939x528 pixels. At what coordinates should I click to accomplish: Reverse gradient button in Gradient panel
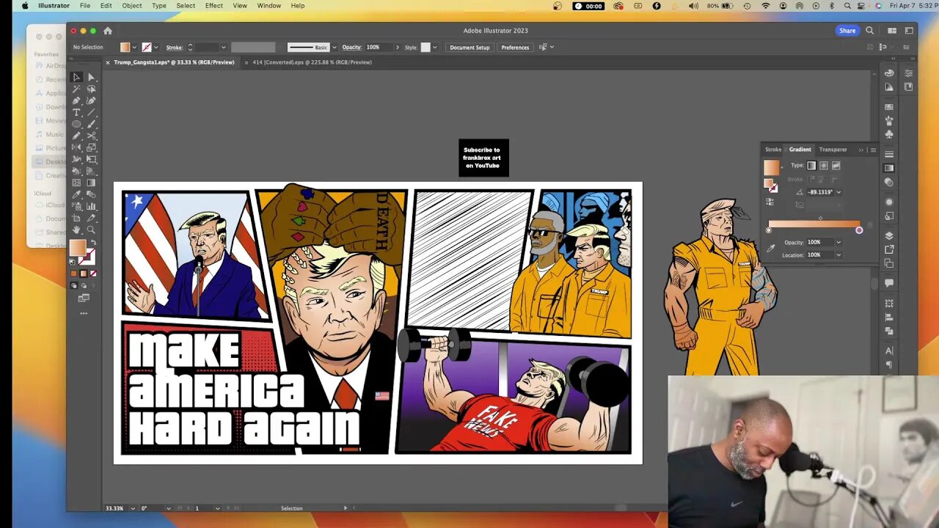[x=770, y=202]
